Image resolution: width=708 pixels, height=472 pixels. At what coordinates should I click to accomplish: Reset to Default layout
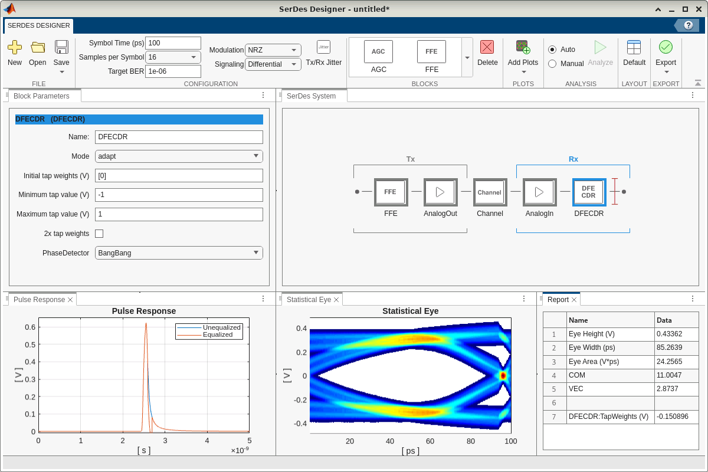[634, 48]
